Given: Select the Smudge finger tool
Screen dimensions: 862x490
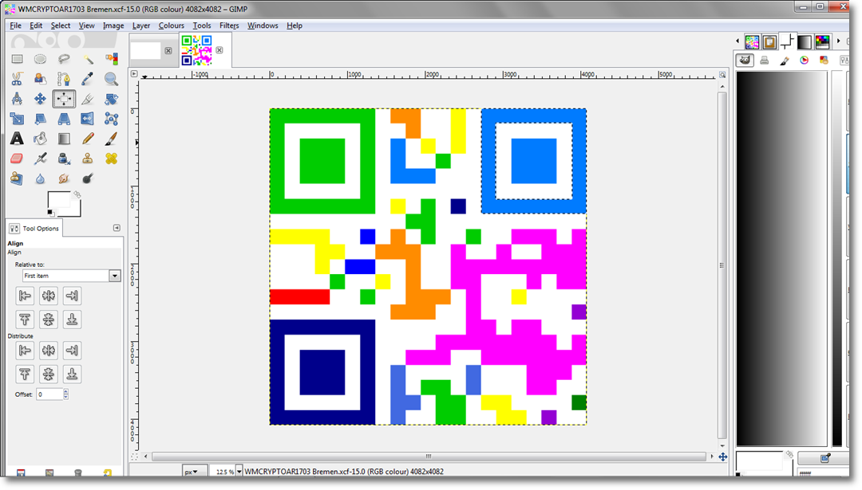Looking at the screenshot, I should click(64, 178).
